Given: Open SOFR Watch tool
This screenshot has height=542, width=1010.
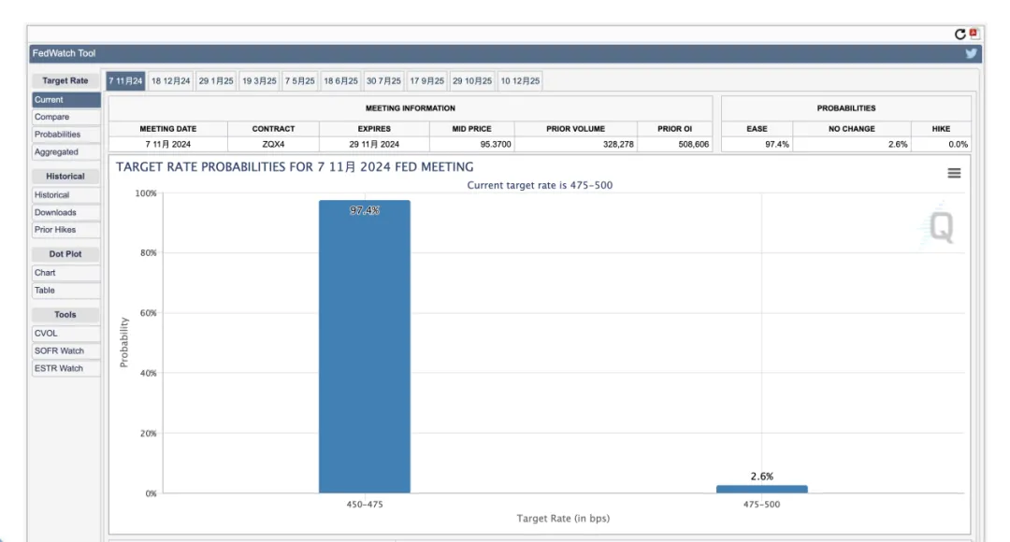Looking at the screenshot, I should coord(66,350).
